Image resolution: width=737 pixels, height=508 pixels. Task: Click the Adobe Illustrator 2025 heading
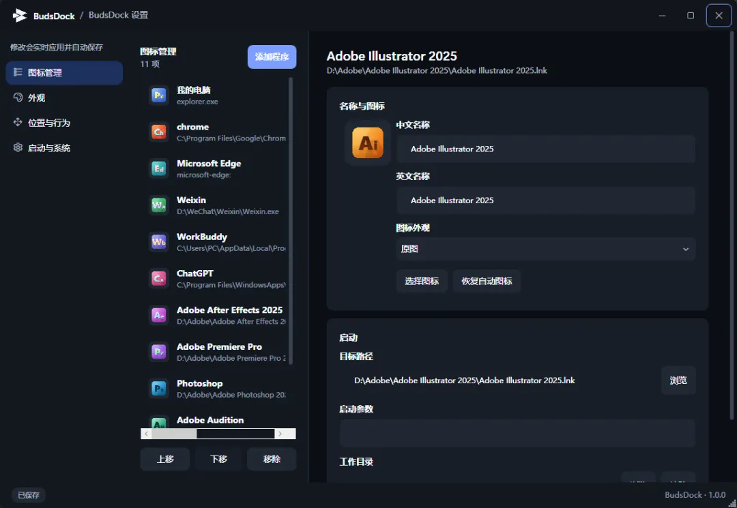click(392, 56)
